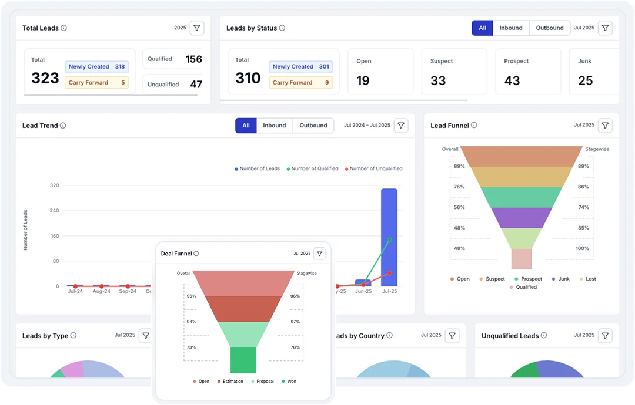The width and height of the screenshot is (635, 405).
Task: Toggle Estimation legend in Deal Funnel
Action: click(x=230, y=381)
